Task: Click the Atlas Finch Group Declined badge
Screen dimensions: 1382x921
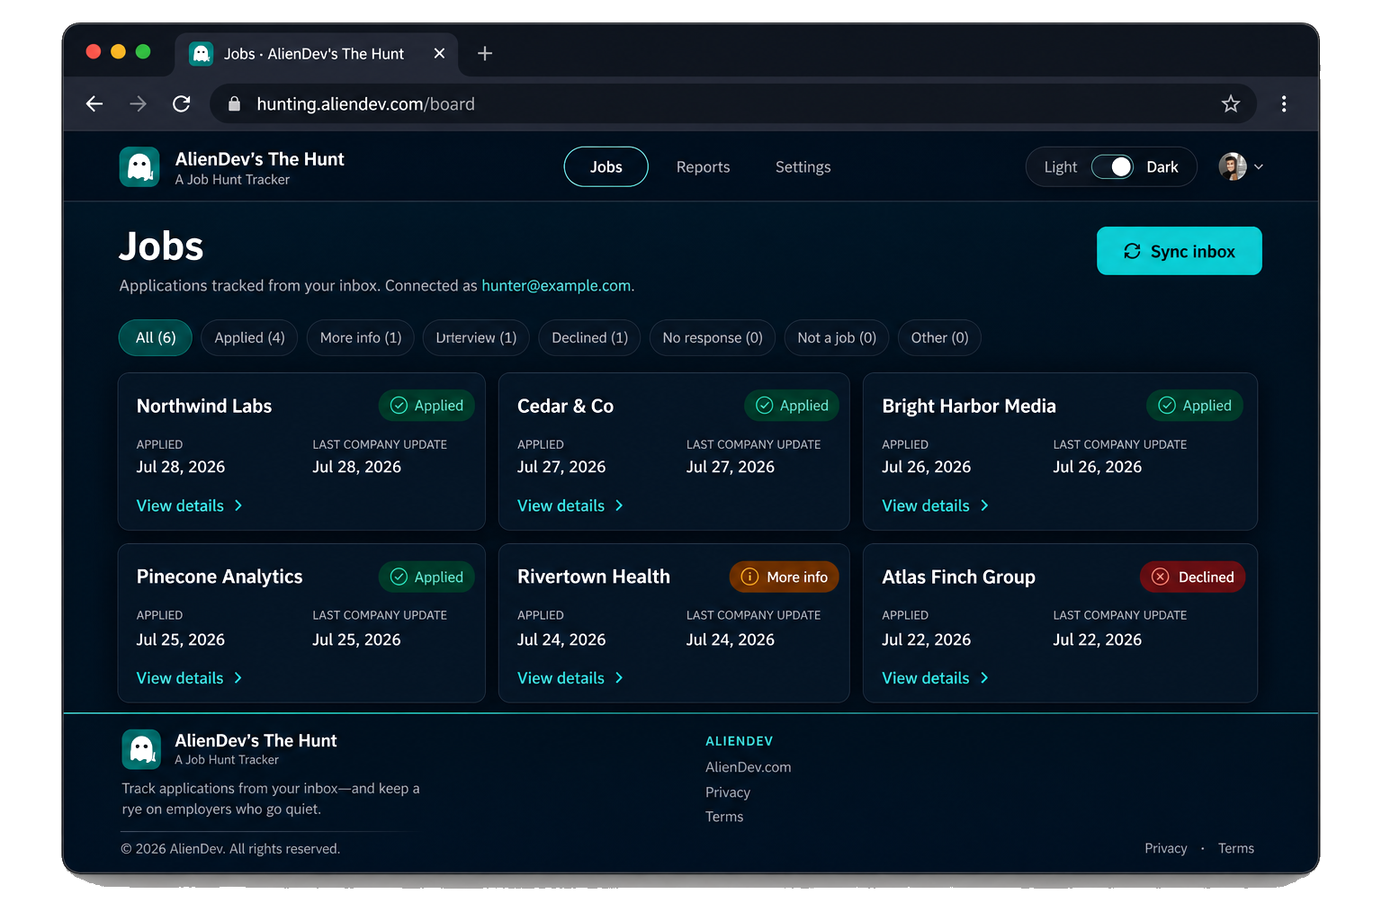Action: [x=1192, y=577]
